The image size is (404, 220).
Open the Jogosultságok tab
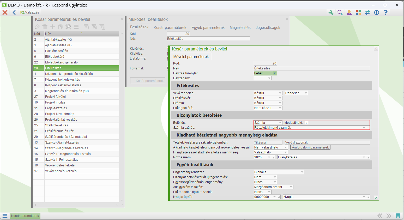point(268,28)
